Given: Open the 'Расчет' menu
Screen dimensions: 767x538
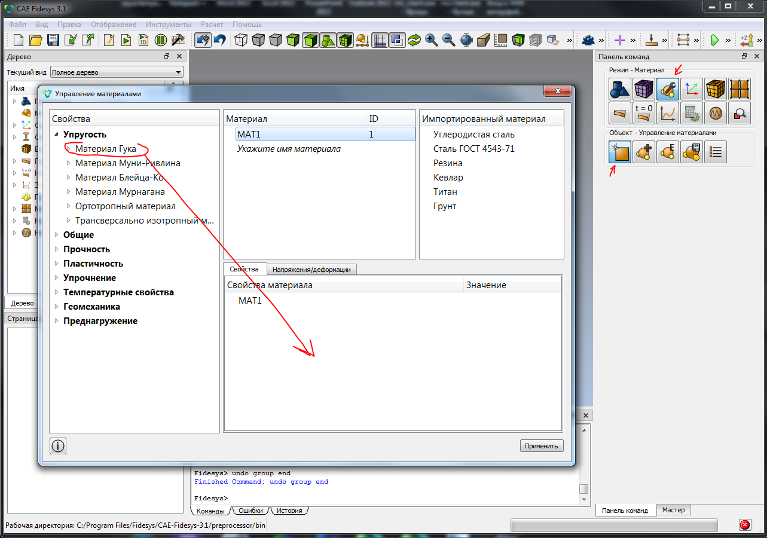Looking at the screenshot, I should coord(212,25).
